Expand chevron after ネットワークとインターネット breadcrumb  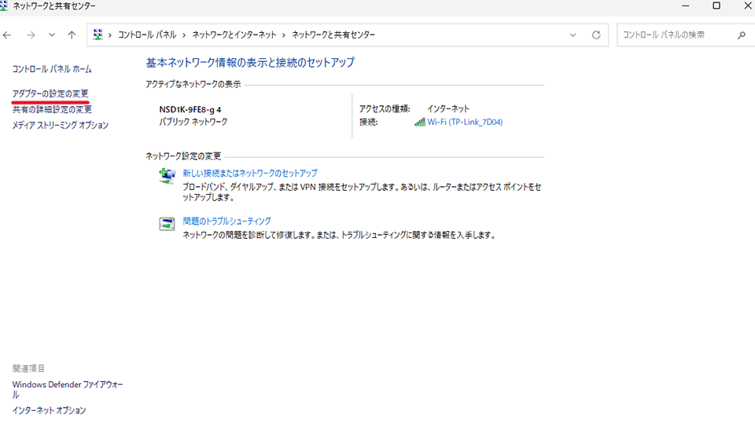coord(284,35)
